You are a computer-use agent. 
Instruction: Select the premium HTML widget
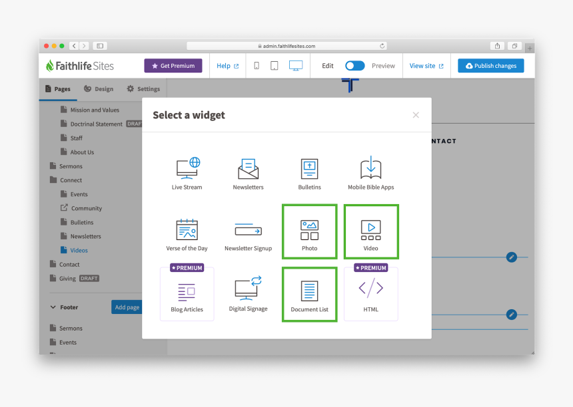click(x=371, y=294)
